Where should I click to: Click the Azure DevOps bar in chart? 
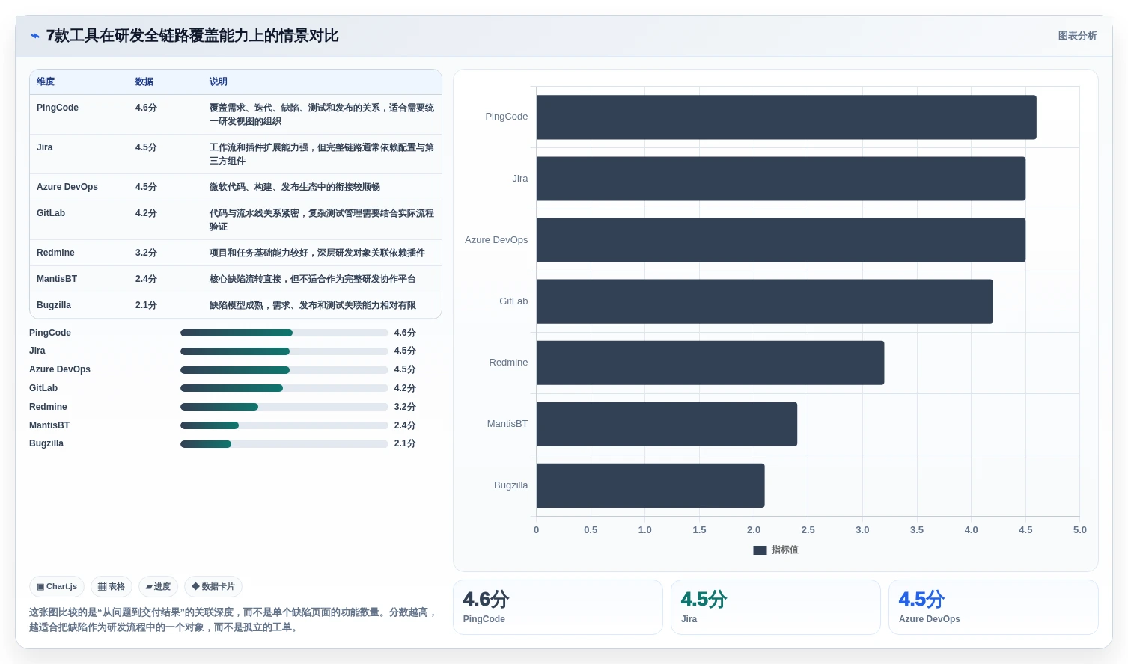[x=781, y=240]
